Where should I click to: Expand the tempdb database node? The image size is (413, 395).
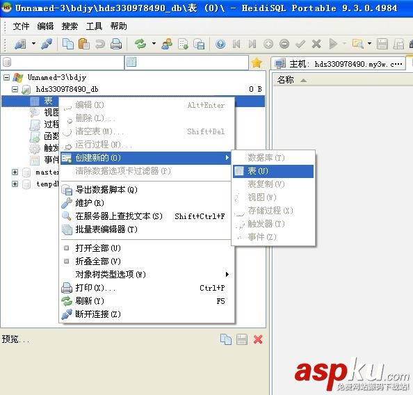(15, 184)
